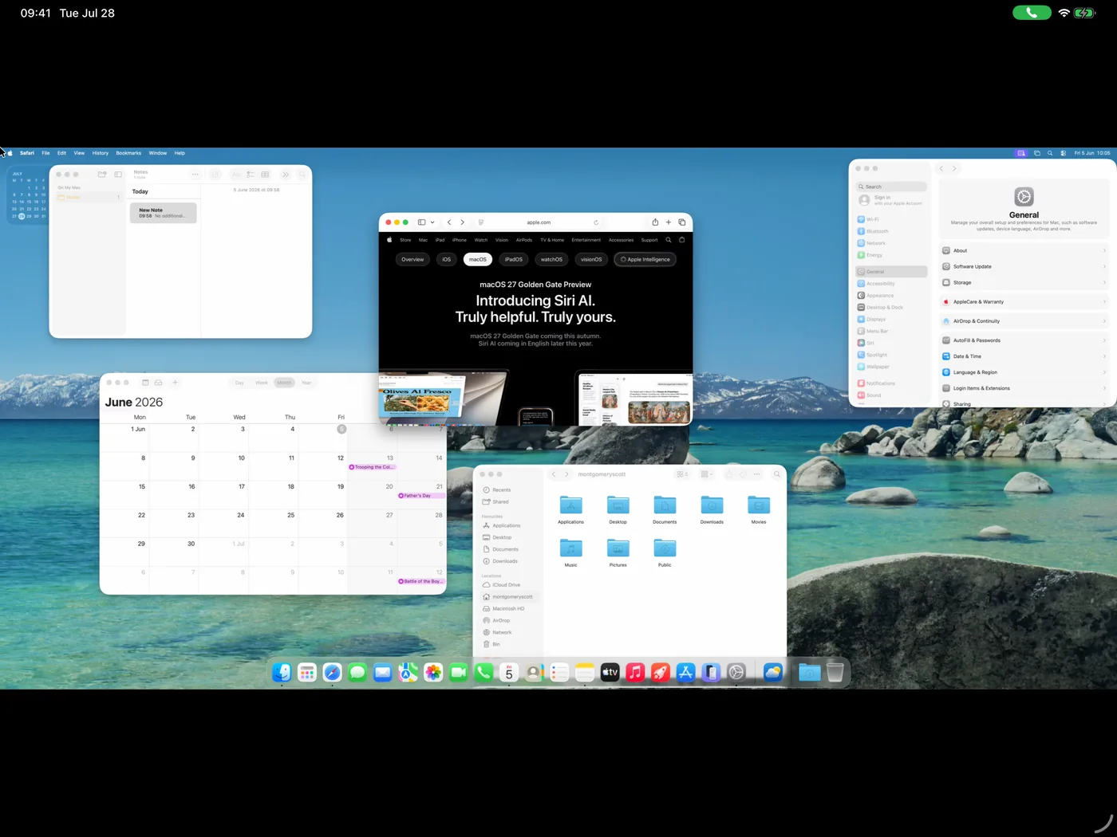The width and height of the screenshot is (1117, 837).
Task: Open Maps icon in the Dock
Action: 408,673
